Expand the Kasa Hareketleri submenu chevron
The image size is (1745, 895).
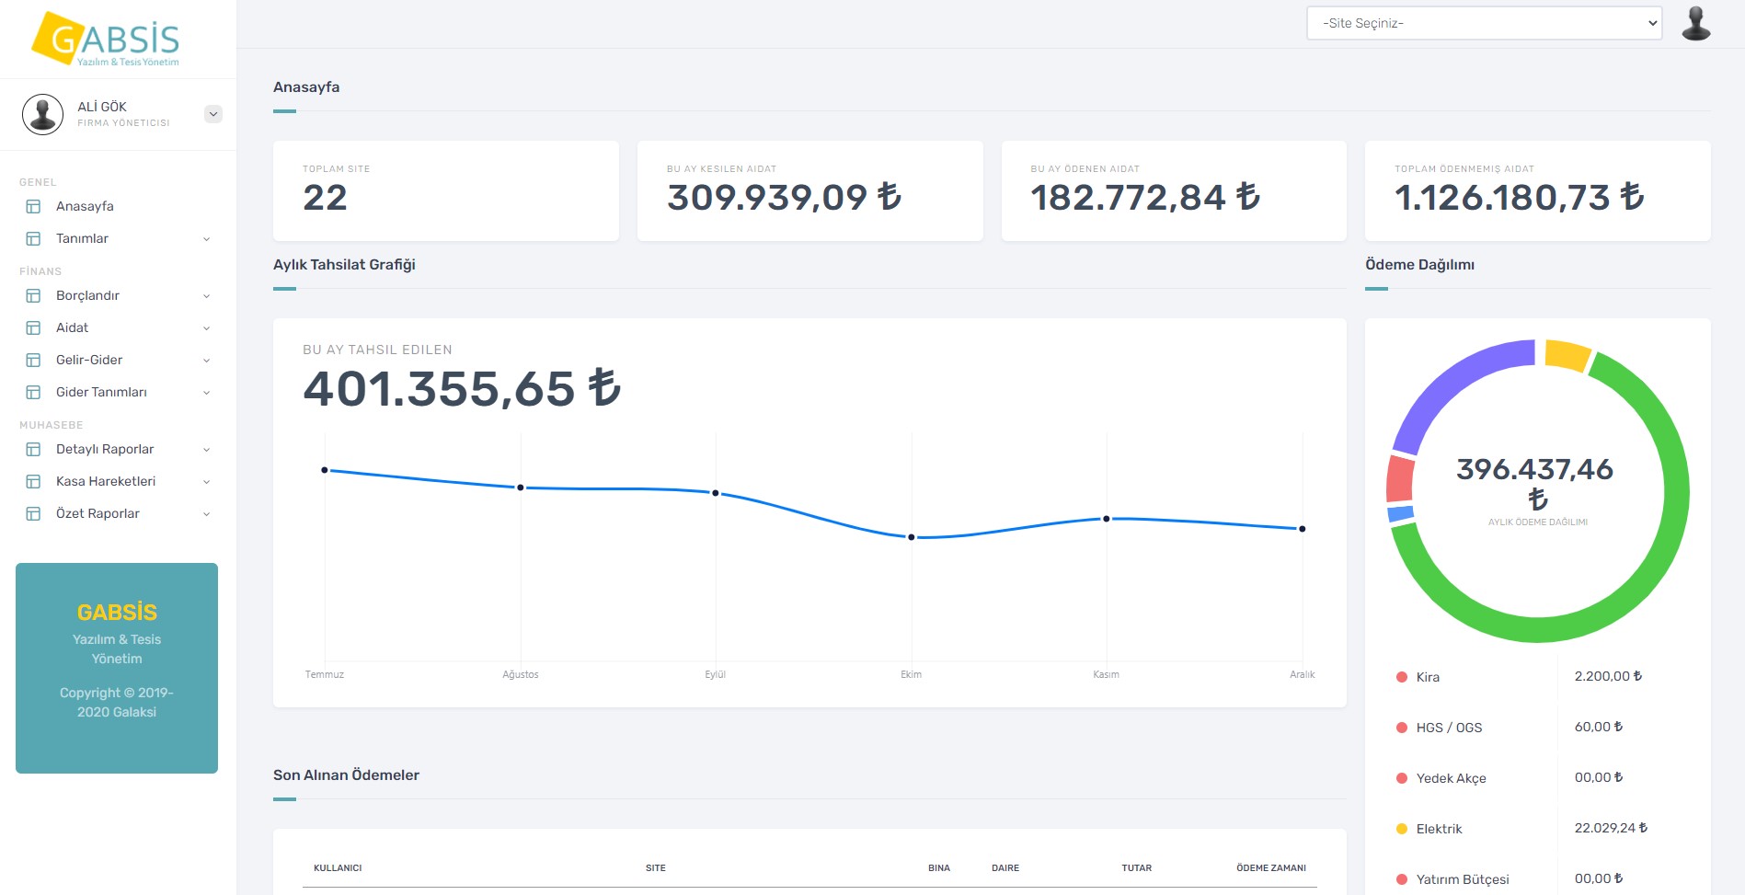206,482
